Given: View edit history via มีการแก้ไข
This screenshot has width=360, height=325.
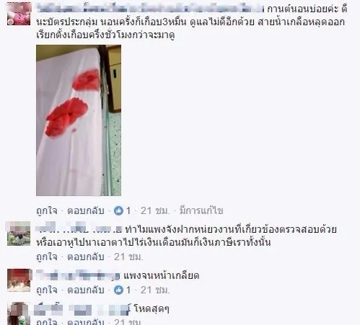Looking at the screenshot, I should [x=201, y=210].
